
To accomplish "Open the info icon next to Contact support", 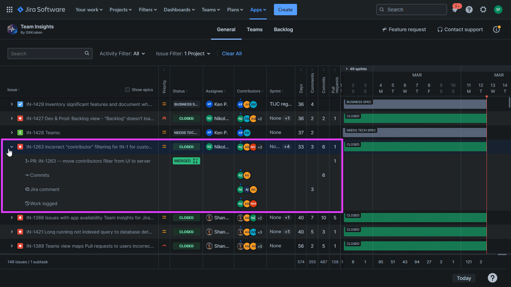I will point(496,29).
